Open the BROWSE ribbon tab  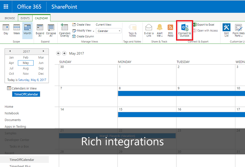pyautogui.click(x=10, y=18)
